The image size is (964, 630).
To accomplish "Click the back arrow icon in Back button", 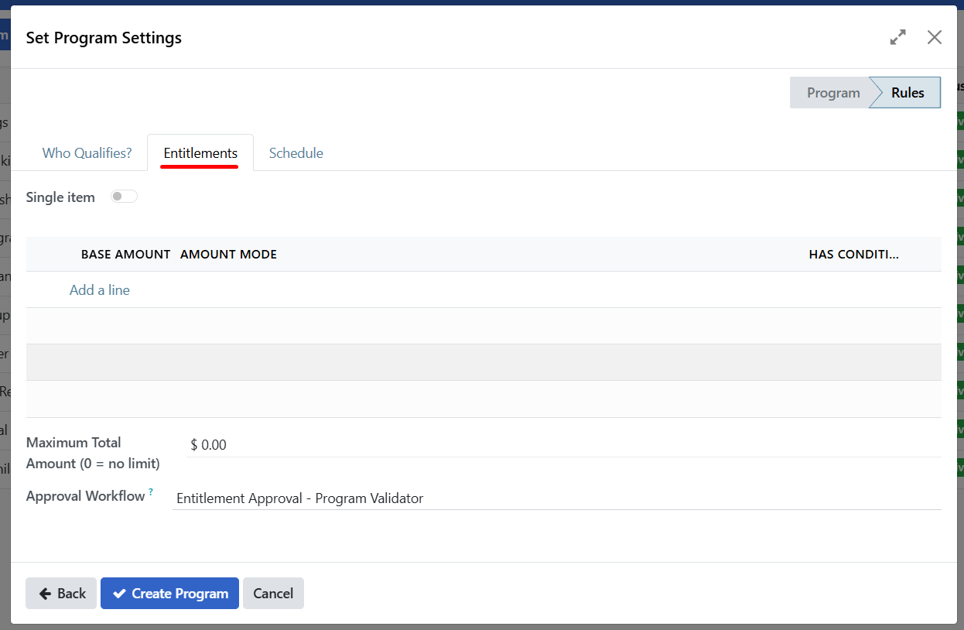I will click(x=46, y=594).
